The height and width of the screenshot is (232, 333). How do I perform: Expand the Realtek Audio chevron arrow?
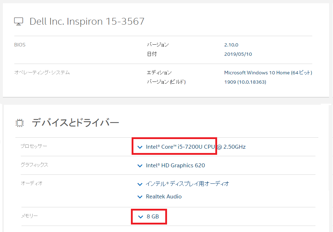click(x=140, y=197)
